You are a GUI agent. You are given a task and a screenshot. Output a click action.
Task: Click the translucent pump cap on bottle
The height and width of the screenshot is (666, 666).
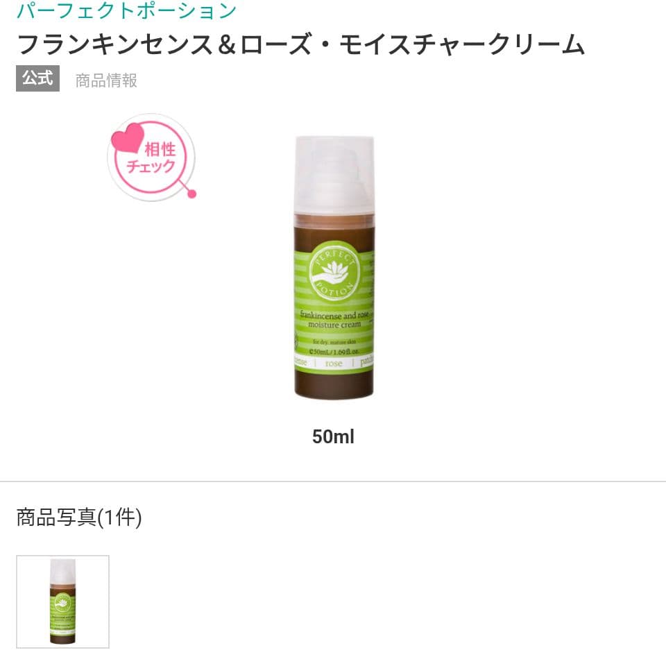pos(334,174)
